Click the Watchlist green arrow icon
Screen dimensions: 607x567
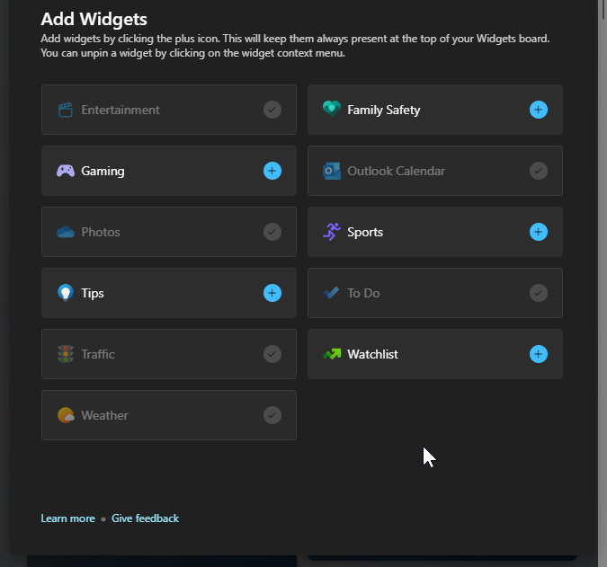[332, 354]
